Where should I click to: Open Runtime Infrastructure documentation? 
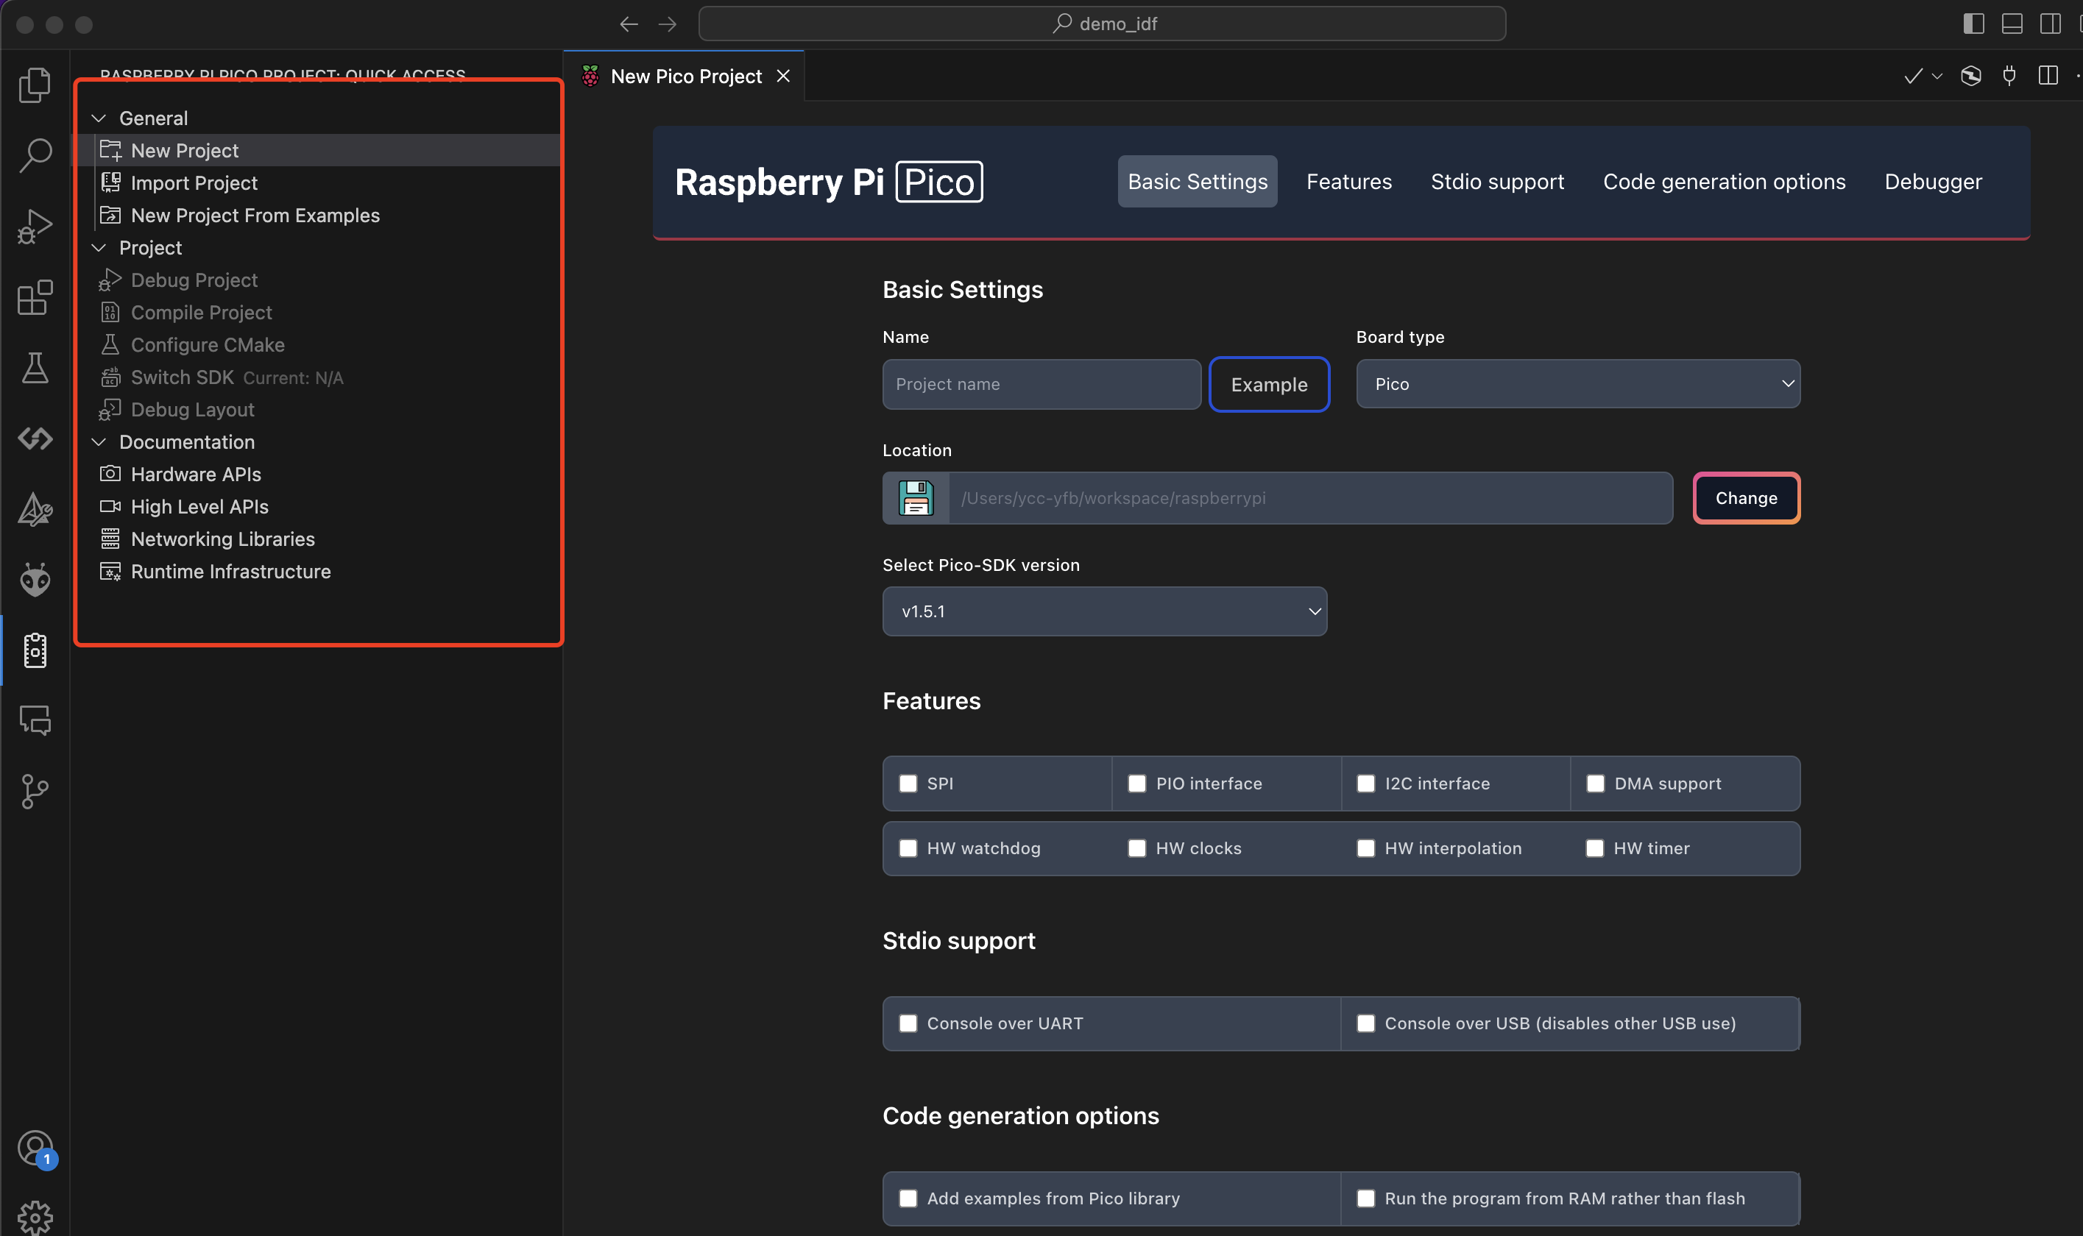(316, 572)
